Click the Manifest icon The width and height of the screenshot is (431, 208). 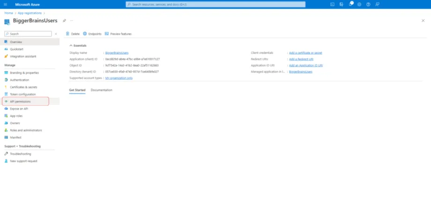pos(6,137)
